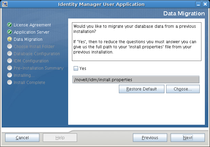Image resolution: width=210 pixels, height=147 pixels.
Task: Click the Pre-Installation Summary step bullet
Action: tap(10, 68)
